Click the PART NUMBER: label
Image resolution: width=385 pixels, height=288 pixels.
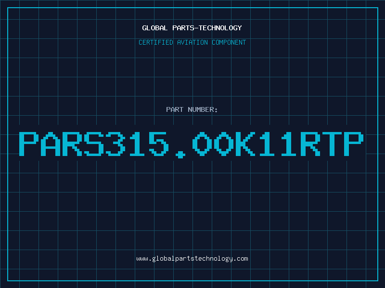pyautogui.click(x=192, y=109)
